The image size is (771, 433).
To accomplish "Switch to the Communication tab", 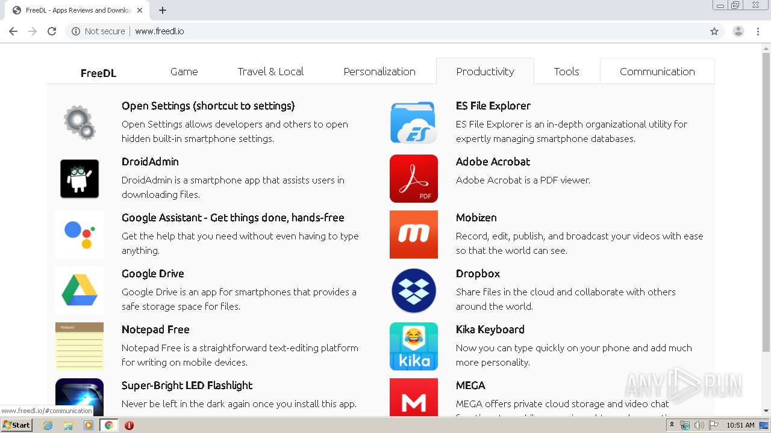I will pos(657,72).
